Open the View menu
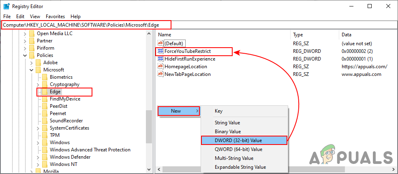Screen dimensions: 398x174 35,17
